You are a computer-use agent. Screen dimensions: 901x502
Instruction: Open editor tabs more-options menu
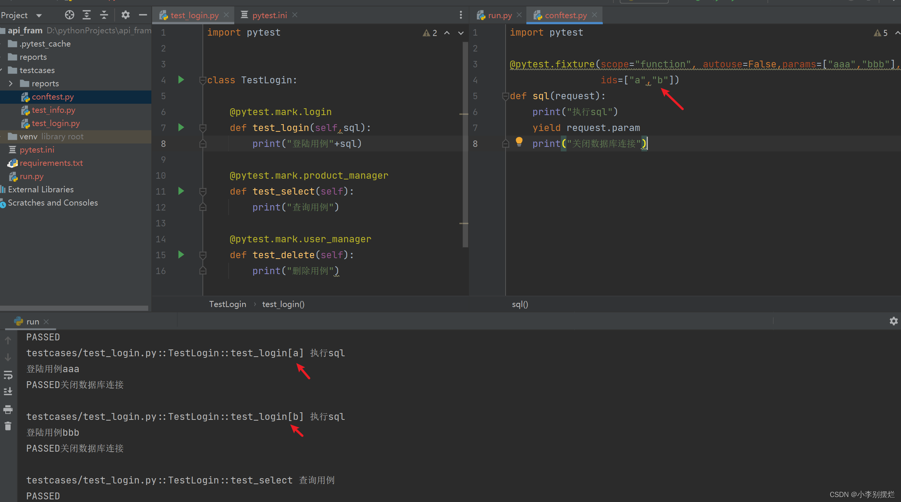click(461, 15)
